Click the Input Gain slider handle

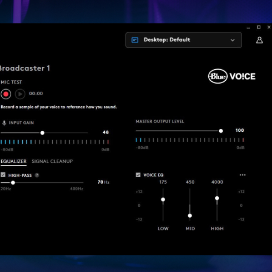click(42, 133)
